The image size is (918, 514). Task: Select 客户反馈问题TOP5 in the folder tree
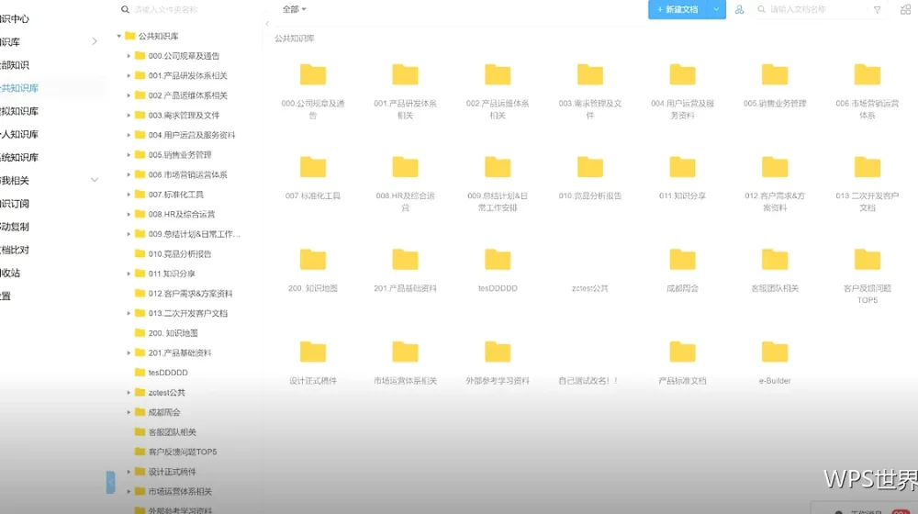[182, 452]
